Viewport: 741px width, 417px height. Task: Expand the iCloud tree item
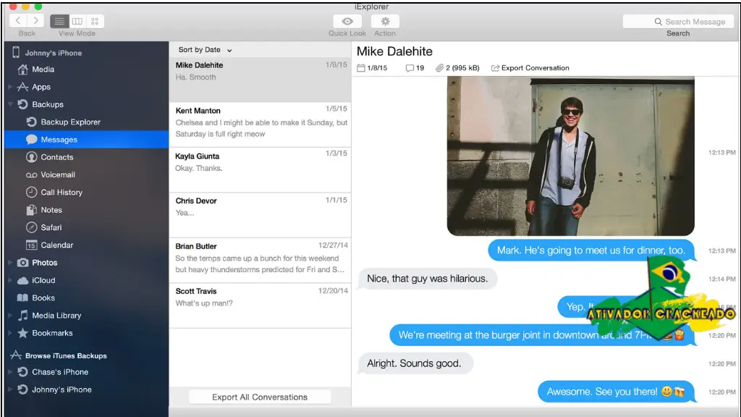[x=10, y=280]
